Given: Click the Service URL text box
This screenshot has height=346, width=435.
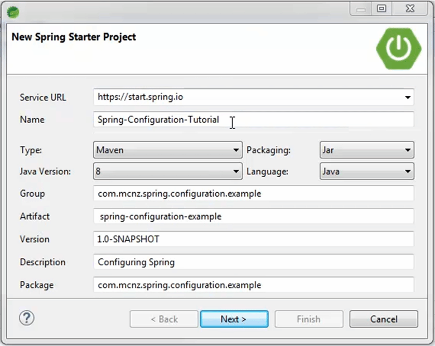Looking at the screenshot, I should tap(248, 97).
